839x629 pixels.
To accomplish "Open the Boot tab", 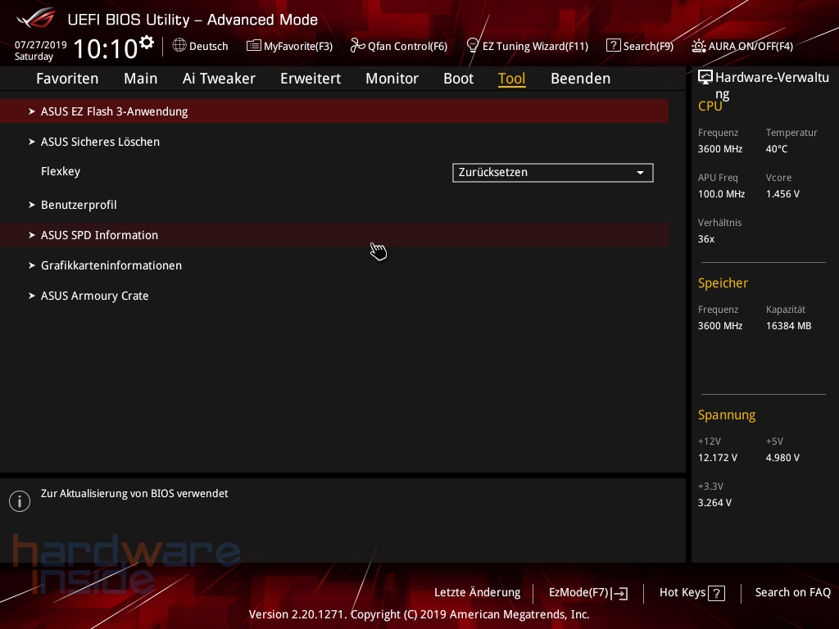I will (x=459, y=79).
